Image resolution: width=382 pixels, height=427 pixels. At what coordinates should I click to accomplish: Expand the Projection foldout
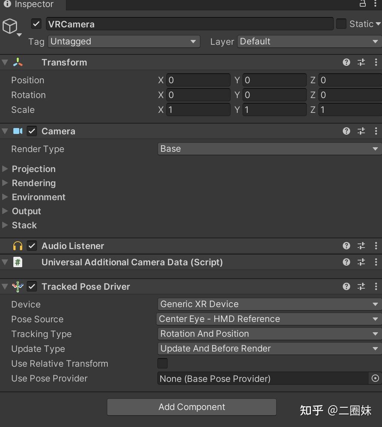coord(5,169)
